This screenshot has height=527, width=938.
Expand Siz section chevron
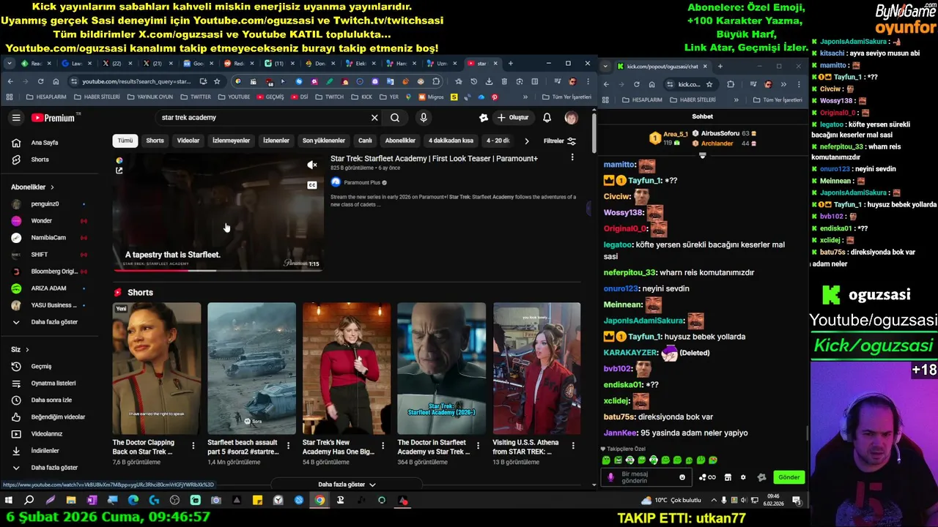tap(27, 350)
